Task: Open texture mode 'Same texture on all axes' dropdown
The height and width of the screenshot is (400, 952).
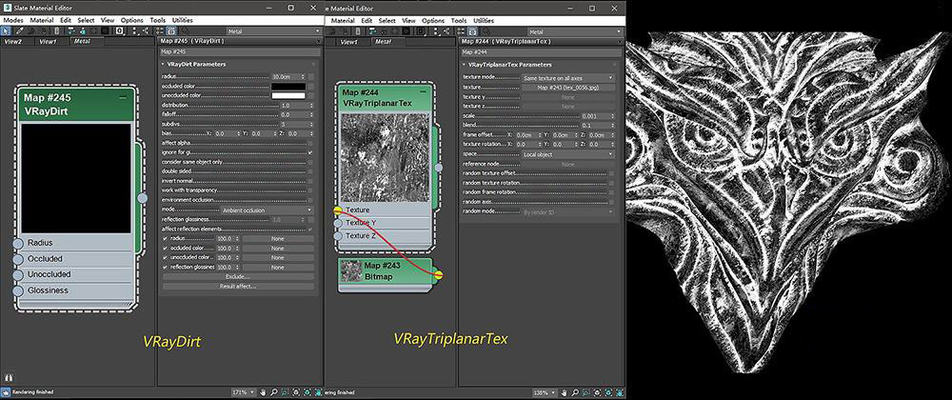Action: click(568, 78)
